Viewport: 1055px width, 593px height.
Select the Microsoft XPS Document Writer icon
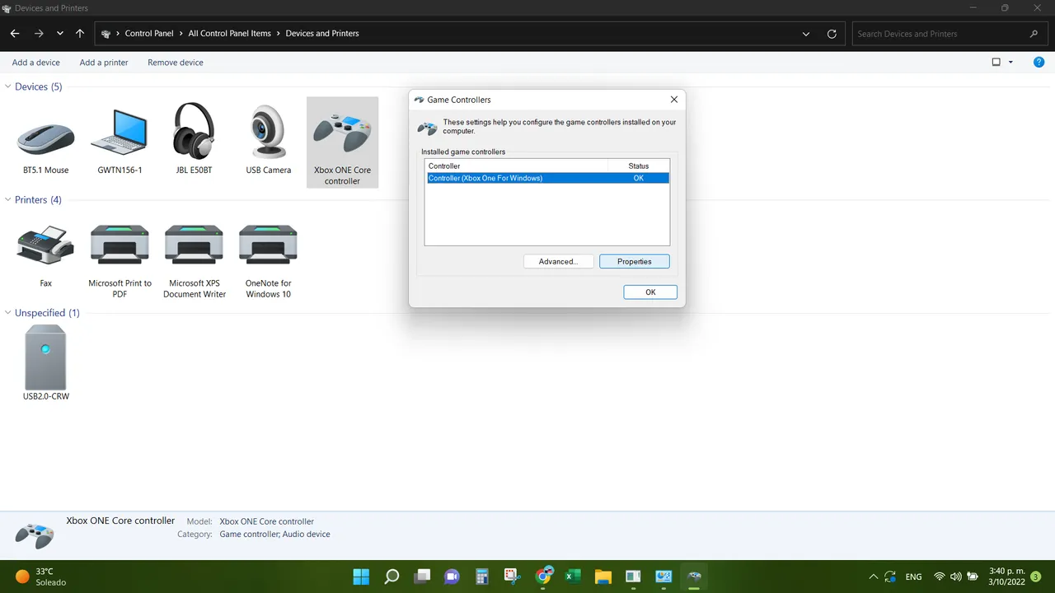(x=194, y=245)
